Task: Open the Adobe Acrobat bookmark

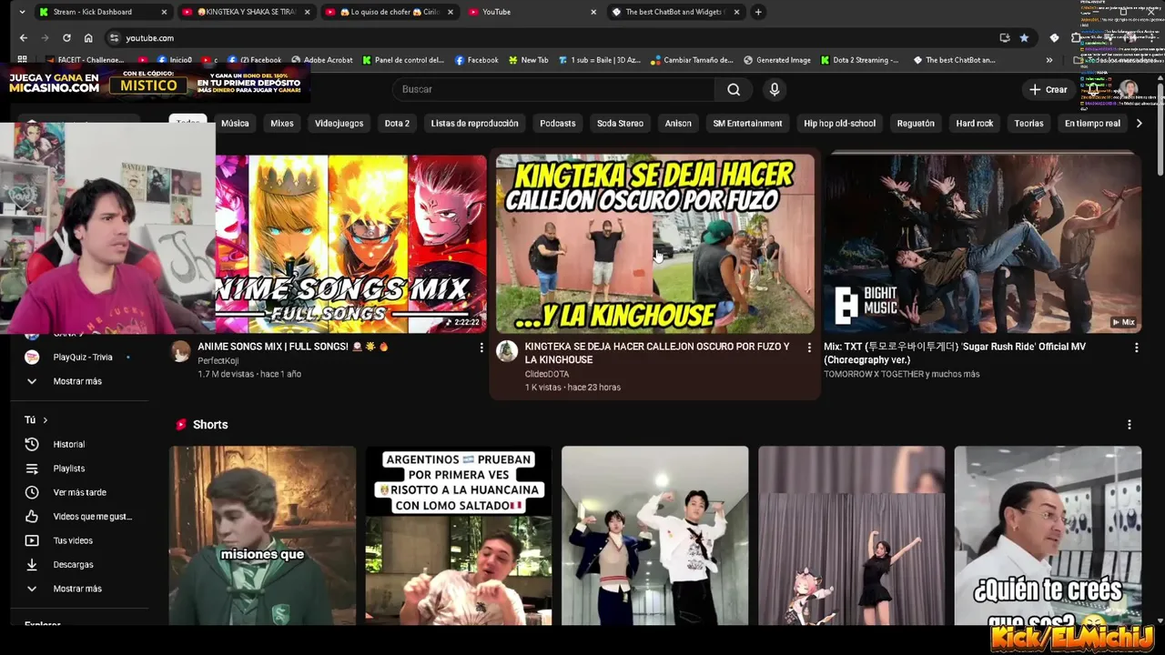Action: [321, 60]
